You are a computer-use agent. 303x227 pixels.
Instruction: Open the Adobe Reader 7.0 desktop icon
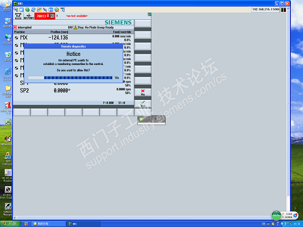coord(8,108)
